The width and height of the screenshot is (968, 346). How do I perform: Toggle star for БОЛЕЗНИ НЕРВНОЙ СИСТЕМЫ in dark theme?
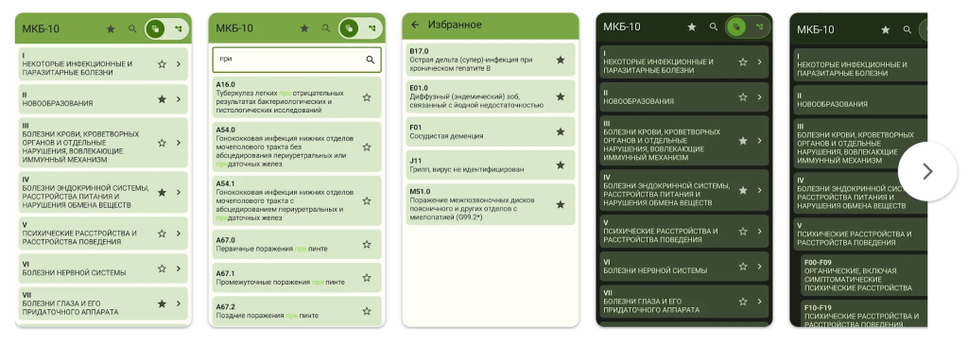pos(743,267)
